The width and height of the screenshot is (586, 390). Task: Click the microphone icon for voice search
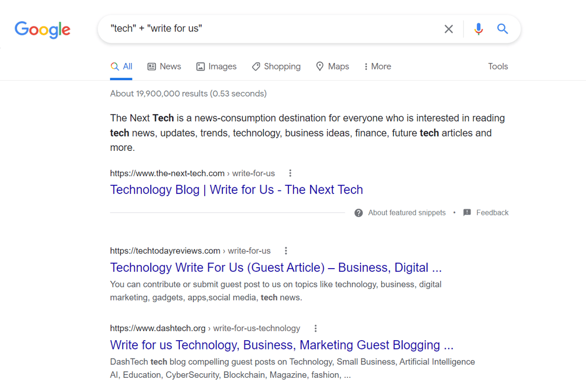(x=478, y=29)
